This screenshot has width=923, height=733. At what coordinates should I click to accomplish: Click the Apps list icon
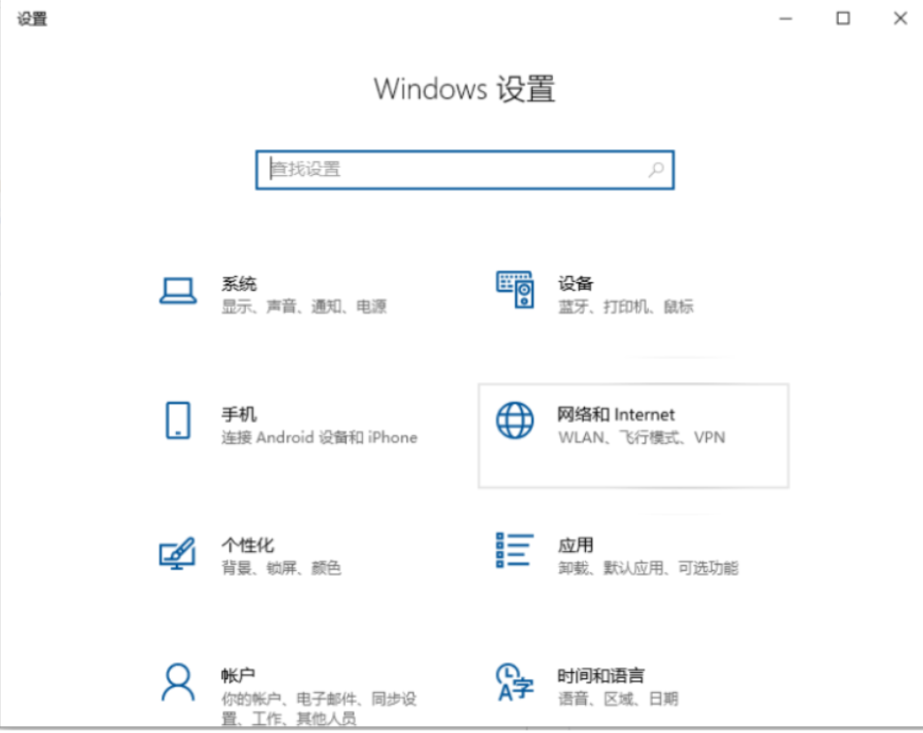pos(515,550)
